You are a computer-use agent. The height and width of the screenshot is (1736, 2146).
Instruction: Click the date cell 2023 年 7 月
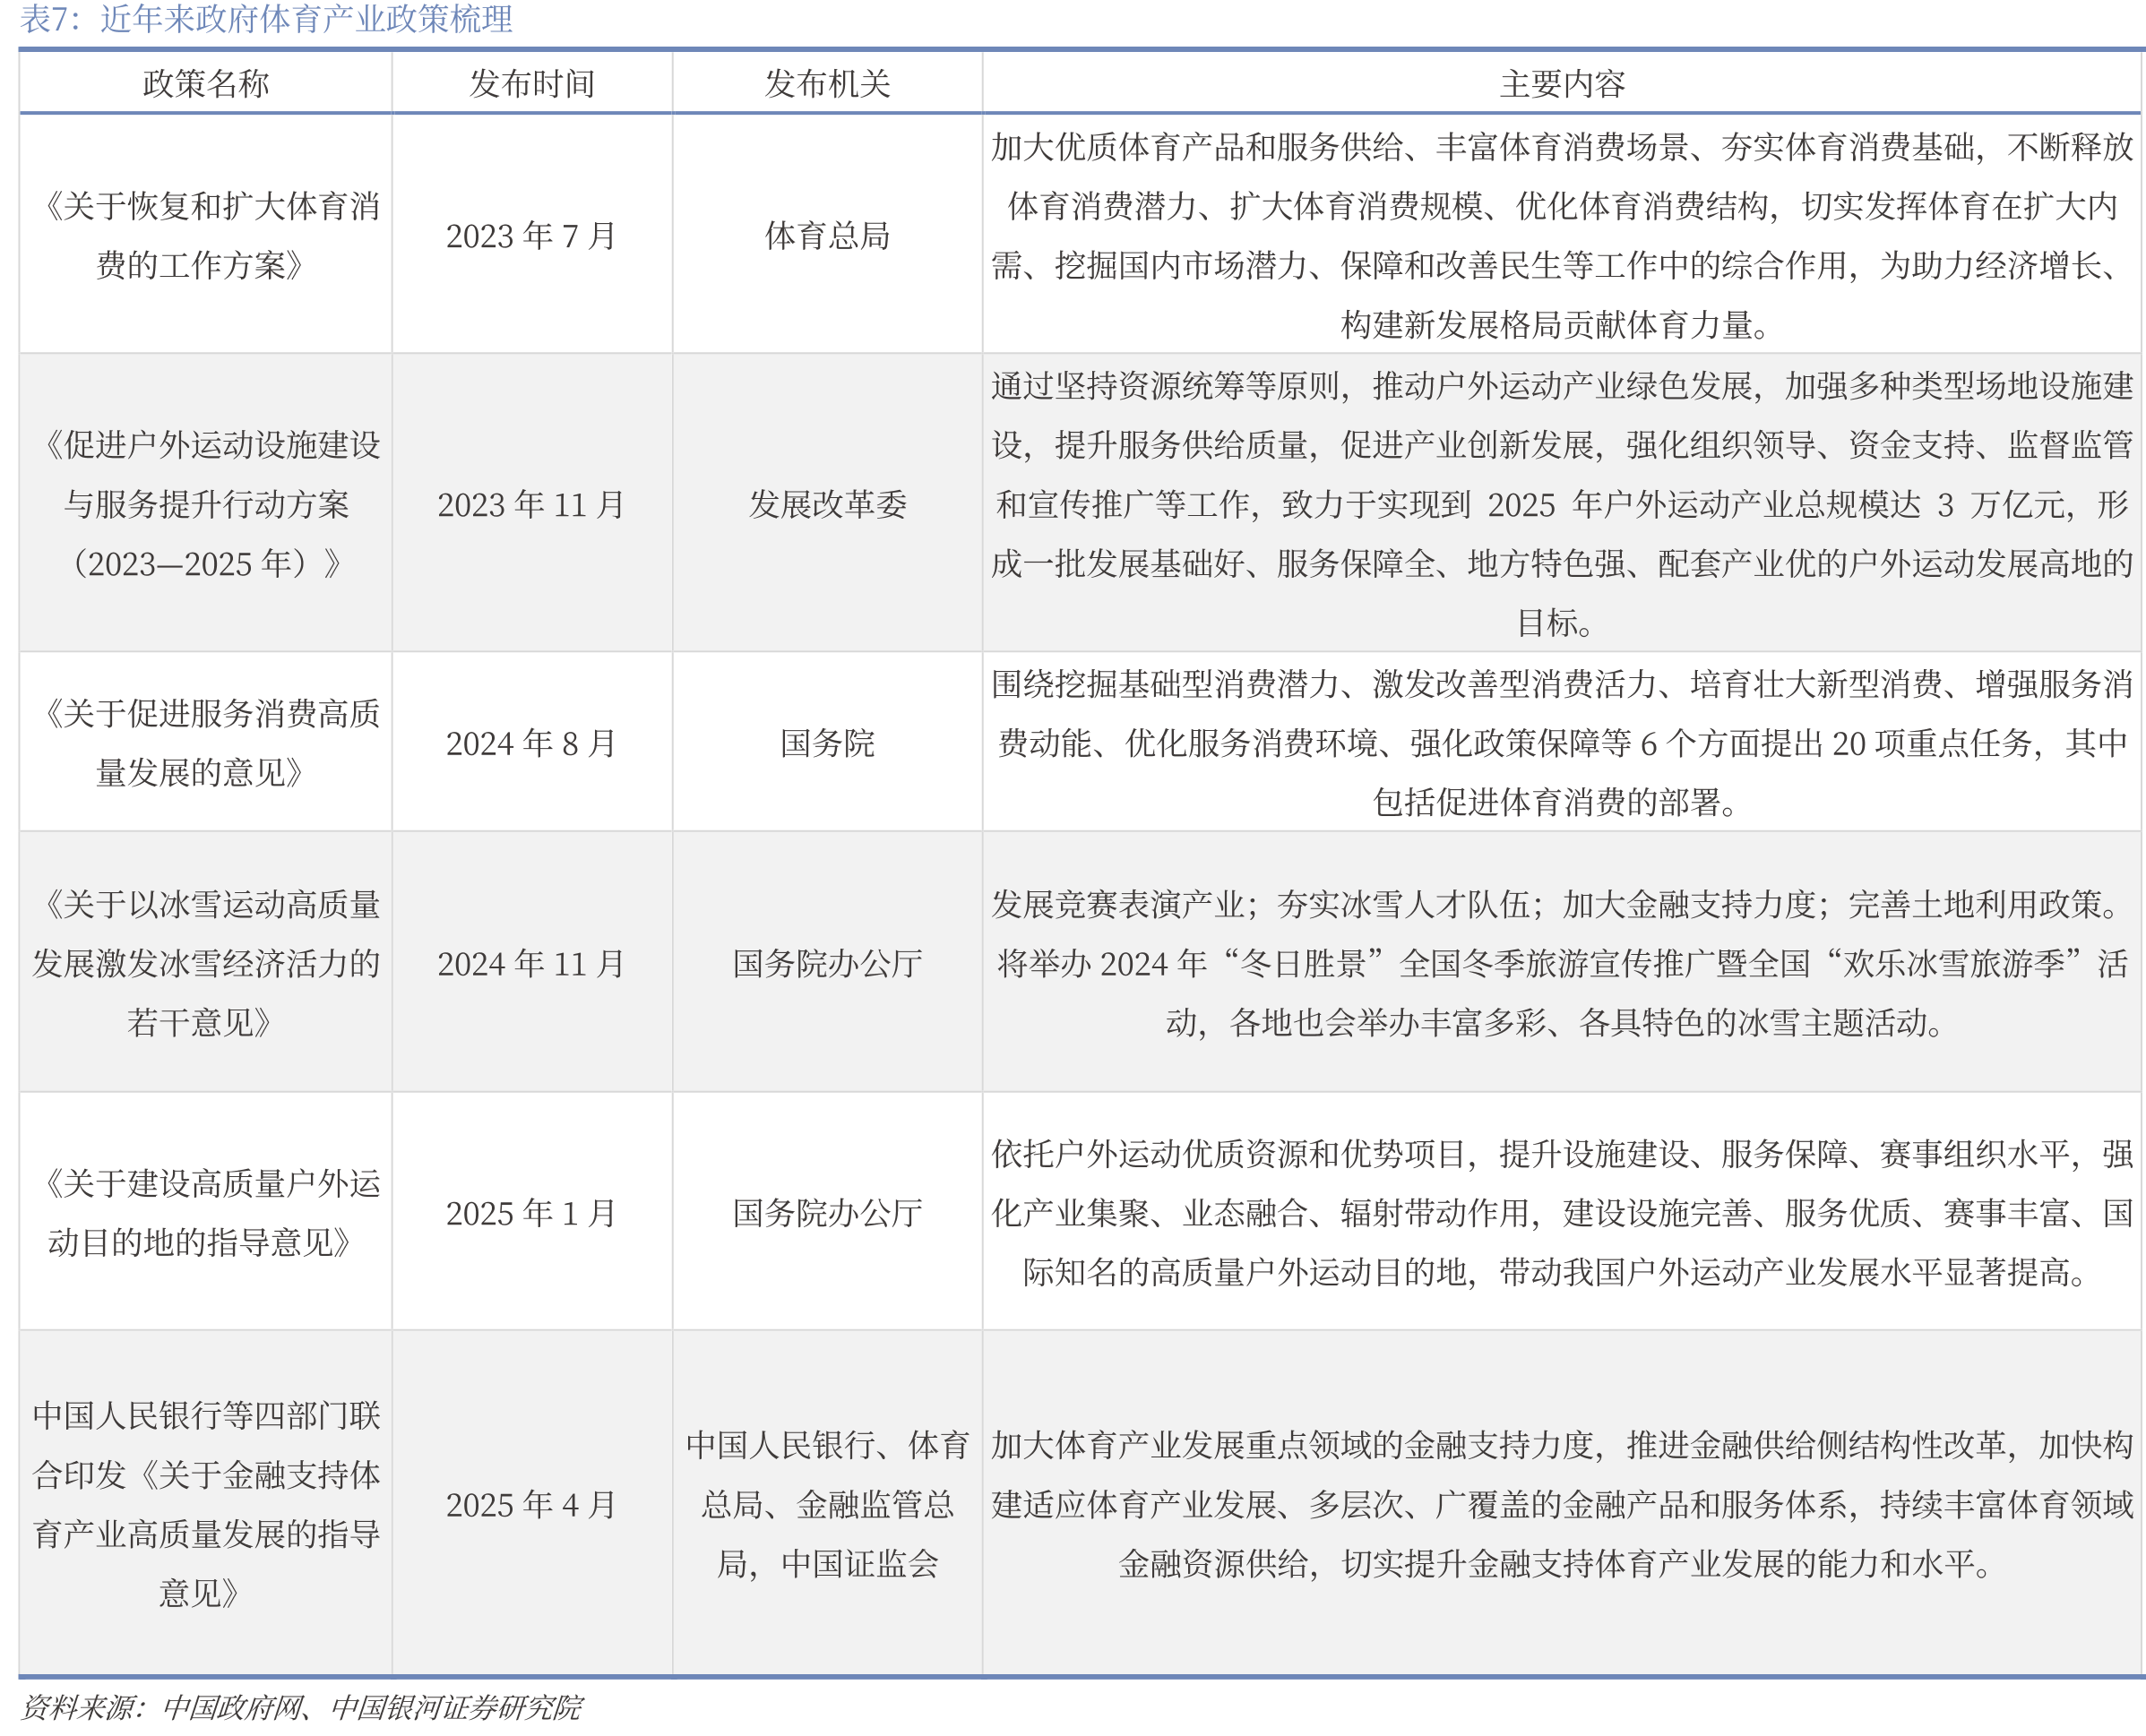pyautogui.click(x=531, y=236)
